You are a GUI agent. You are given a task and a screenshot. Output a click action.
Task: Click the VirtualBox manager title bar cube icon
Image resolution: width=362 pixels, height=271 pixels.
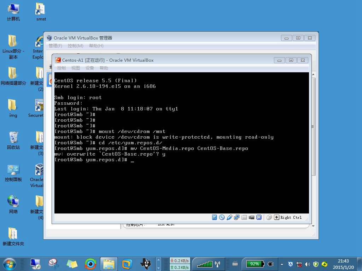[x=49, y=38]
